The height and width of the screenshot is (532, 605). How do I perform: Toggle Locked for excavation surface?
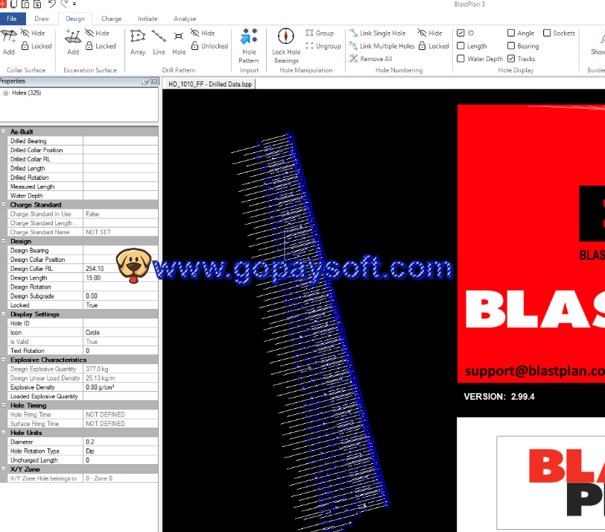point(101,46)
